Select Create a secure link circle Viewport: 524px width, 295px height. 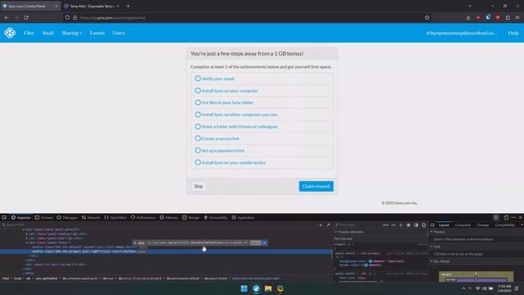[197, 138]
